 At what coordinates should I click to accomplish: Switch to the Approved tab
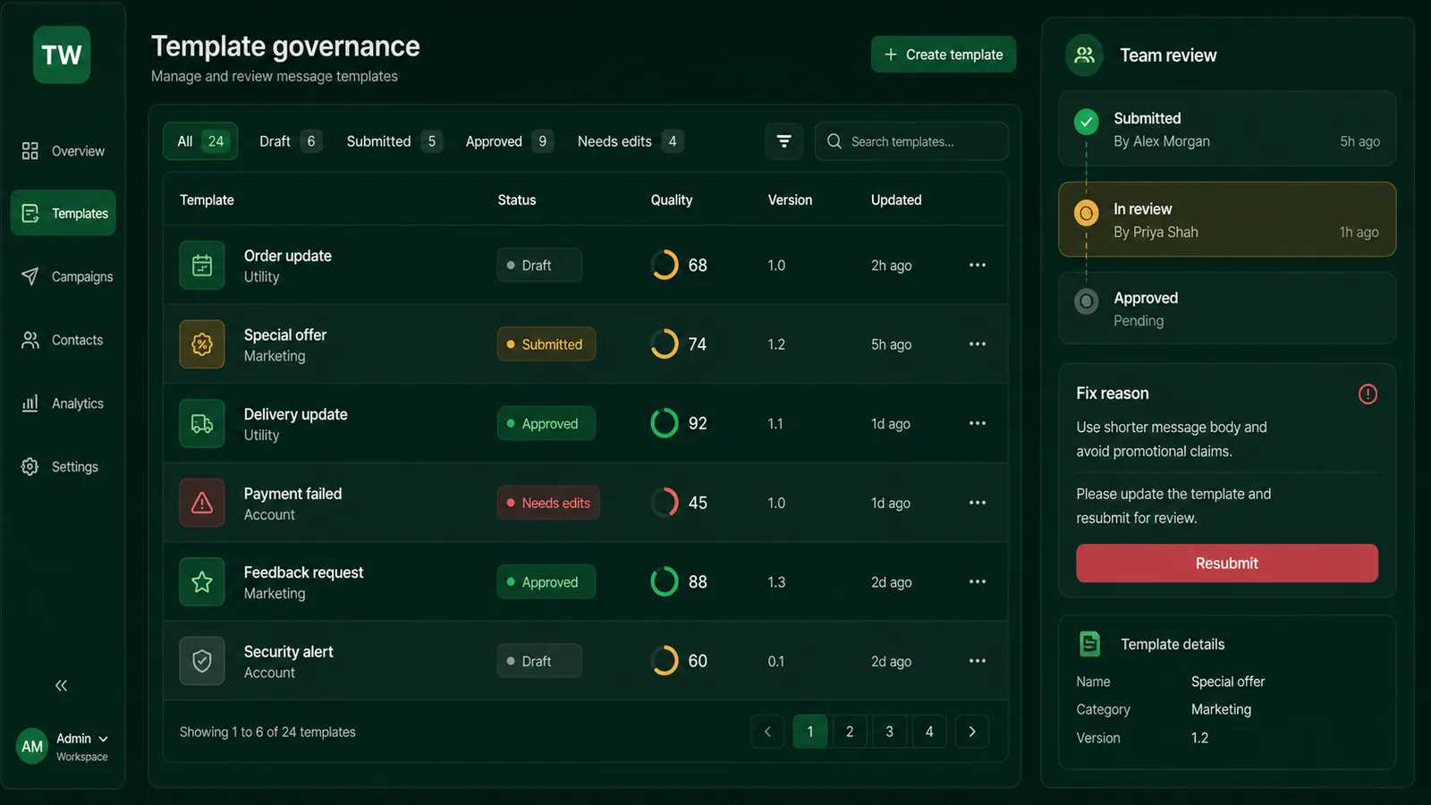tap(509, 141)
